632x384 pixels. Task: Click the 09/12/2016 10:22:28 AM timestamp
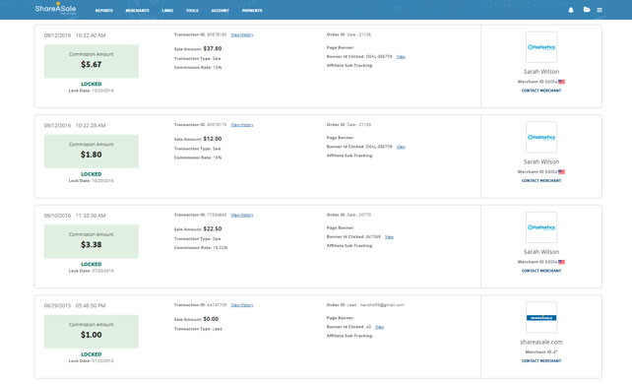tap(75, 126)
